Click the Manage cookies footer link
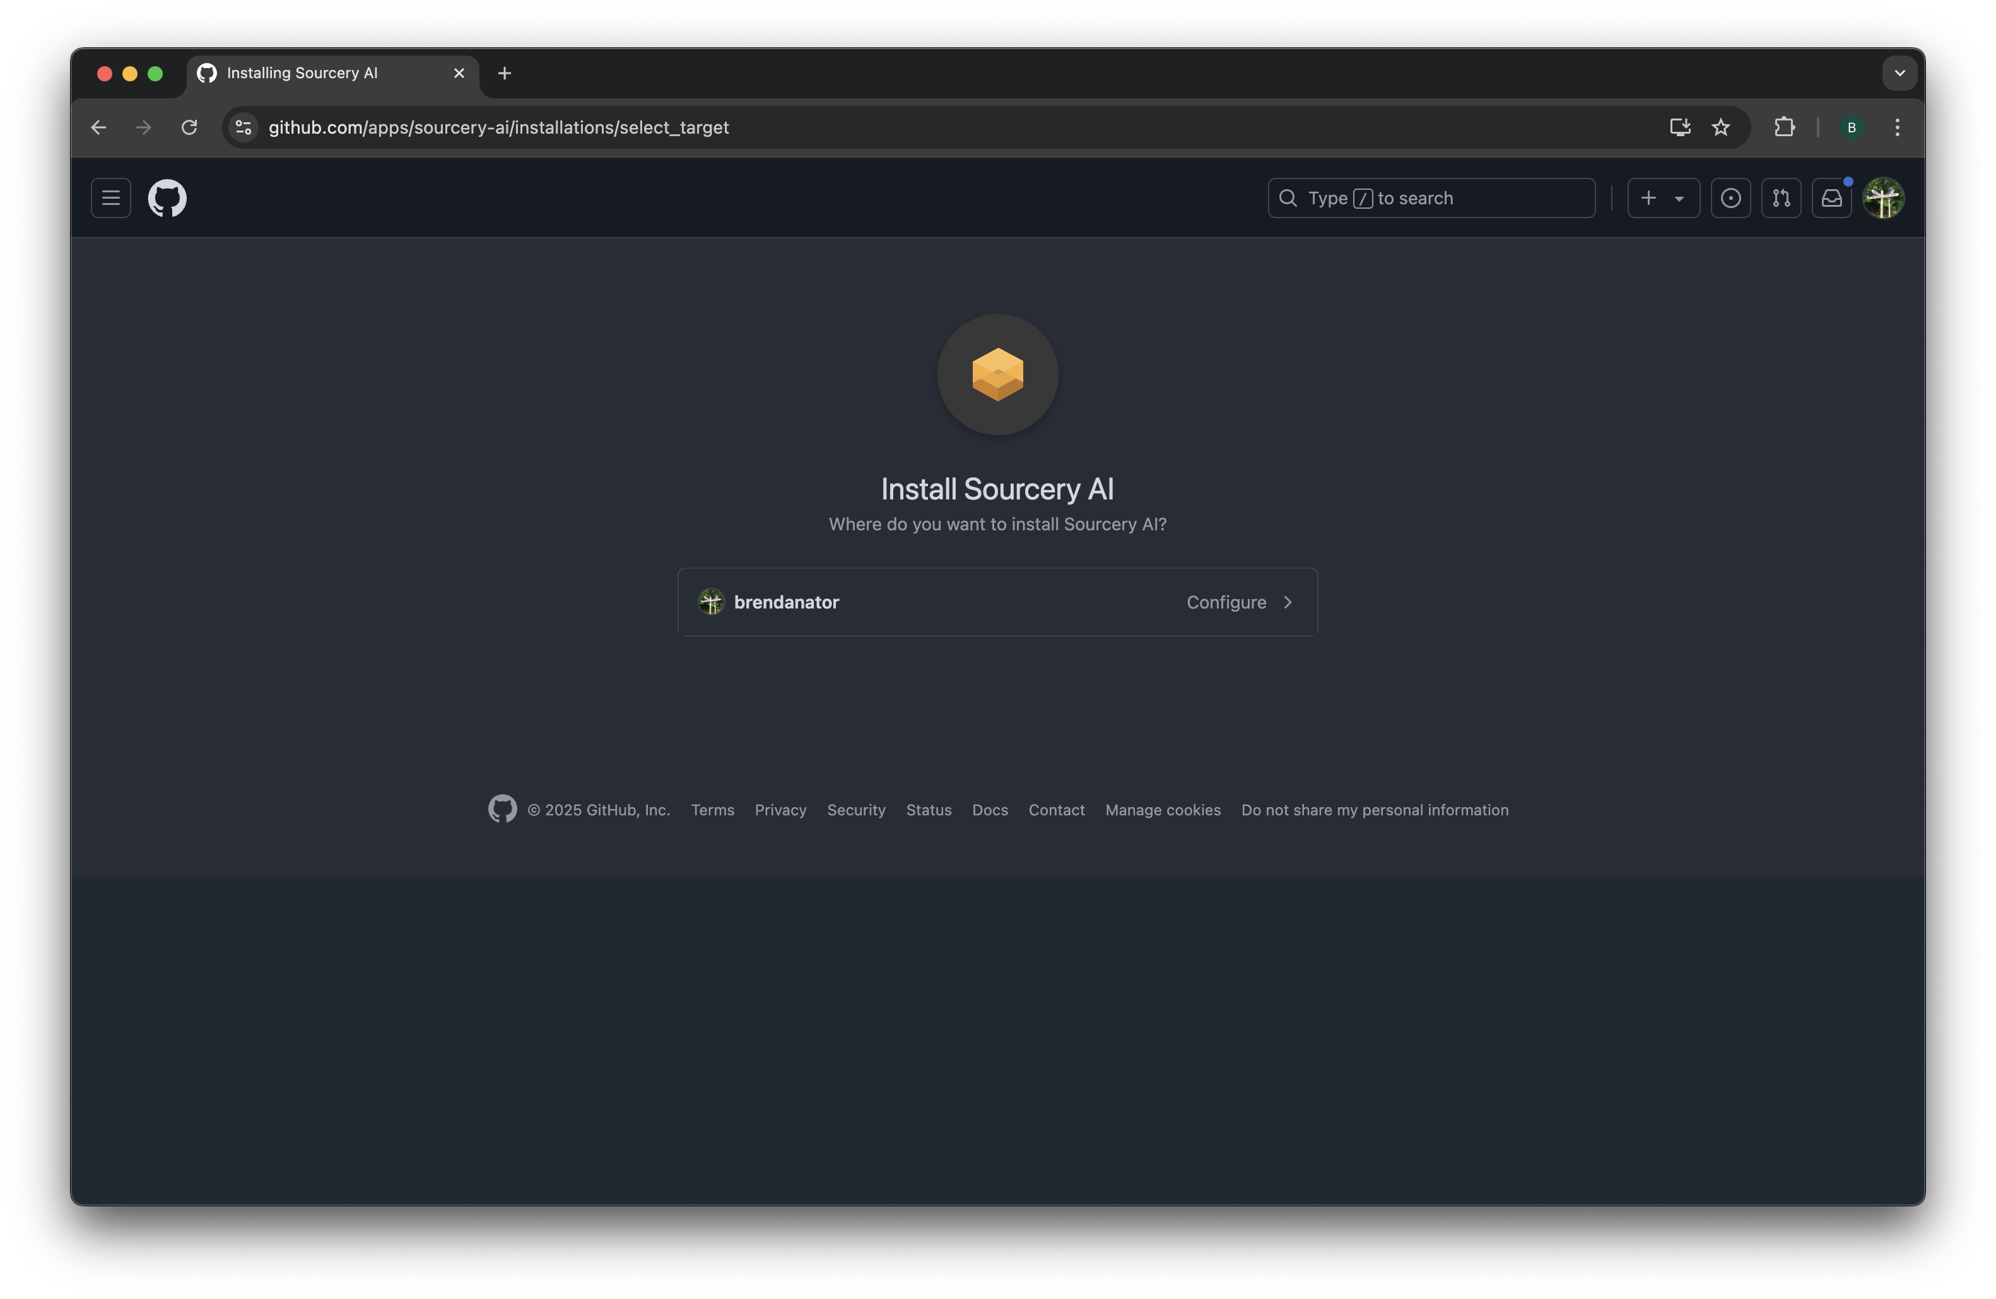Image resolution: width=1996 pixels, height=1299 pixels. click(1163, 810)
